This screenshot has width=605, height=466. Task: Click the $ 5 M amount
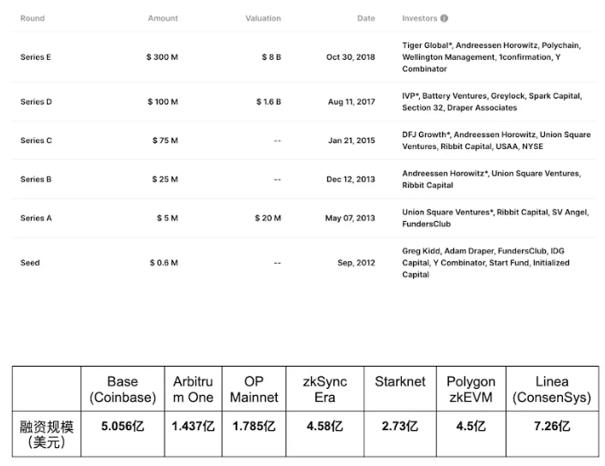tap(167, 218)
